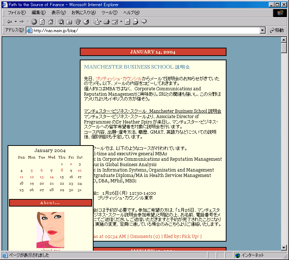Image resolution: width=289 pixels, height=260 pixels.
Task: Click the 'About...' sidebar header
Action: click(x=50, y=203)
